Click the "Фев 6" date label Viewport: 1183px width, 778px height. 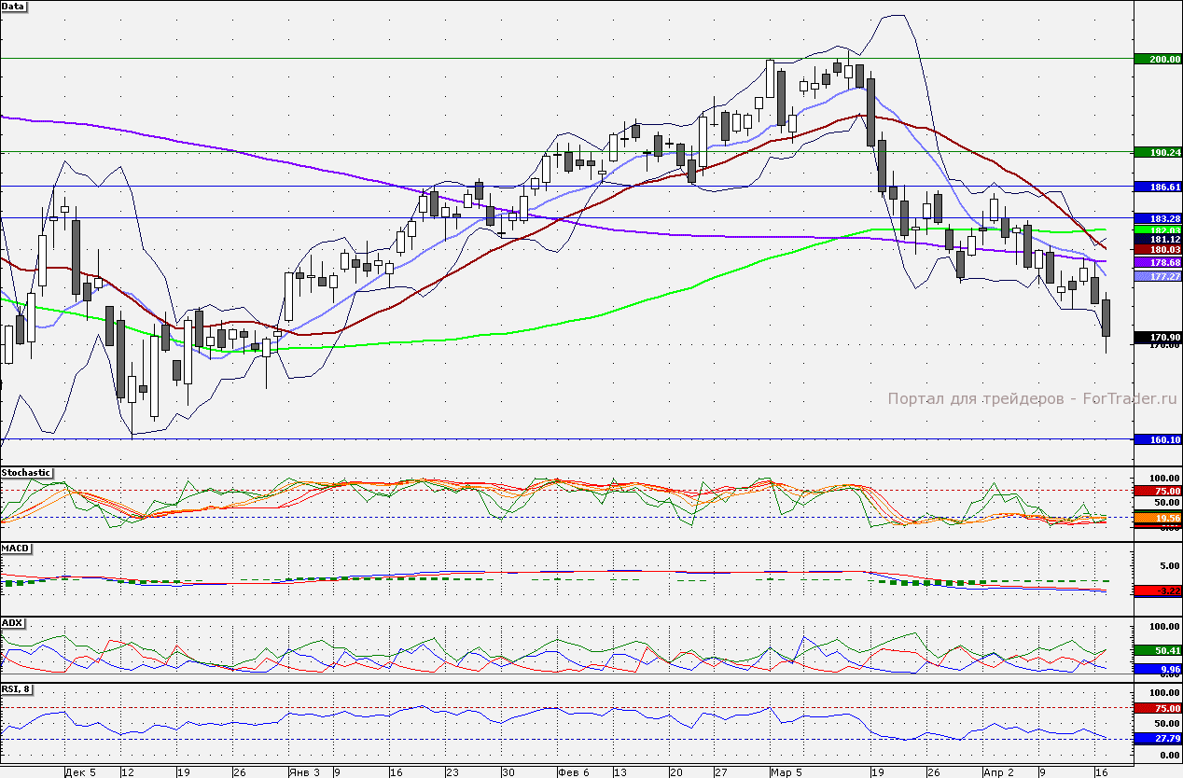[573, 772]
